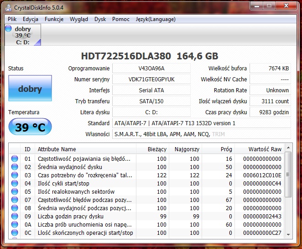
Task: Click status orb for attribute 09 row
Action: [15, 216]
